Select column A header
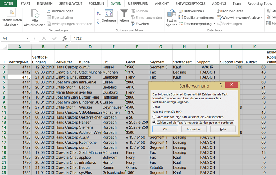 [19, 47]
